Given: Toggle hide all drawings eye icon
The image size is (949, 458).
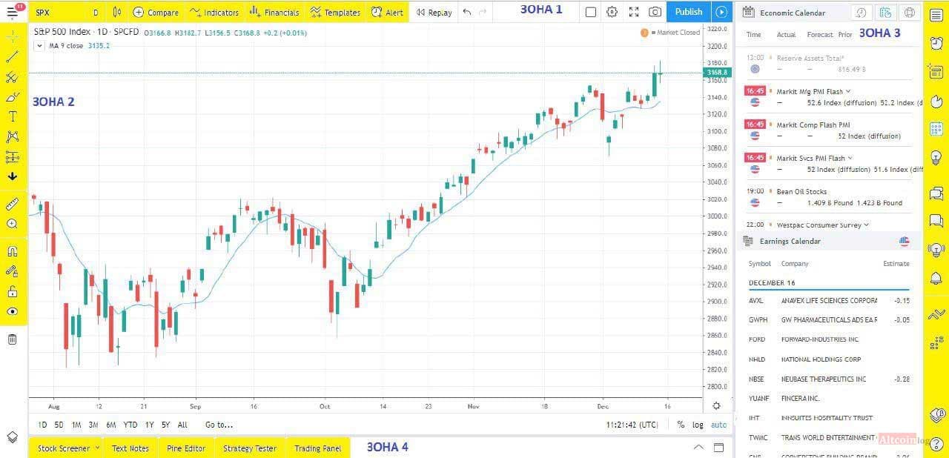Looking at the screenshot, I should tap(13, 311).
